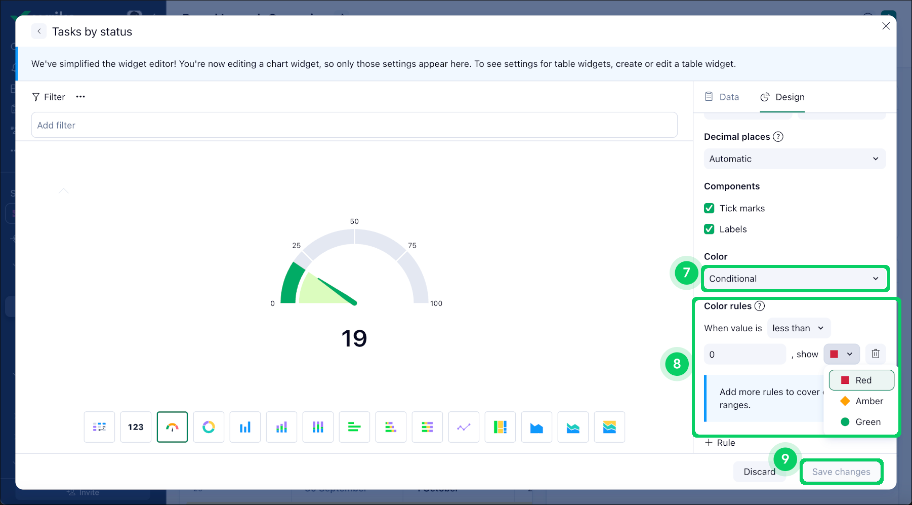Choose the gauge chart type
912x505 pixels.
click(x=172, y=427)
